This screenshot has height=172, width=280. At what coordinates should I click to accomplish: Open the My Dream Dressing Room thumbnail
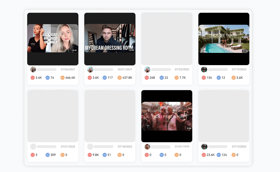110,38
